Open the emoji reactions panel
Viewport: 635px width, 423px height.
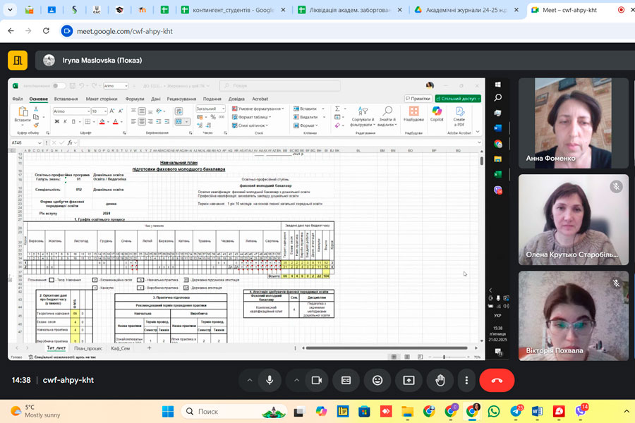(377, 380)
